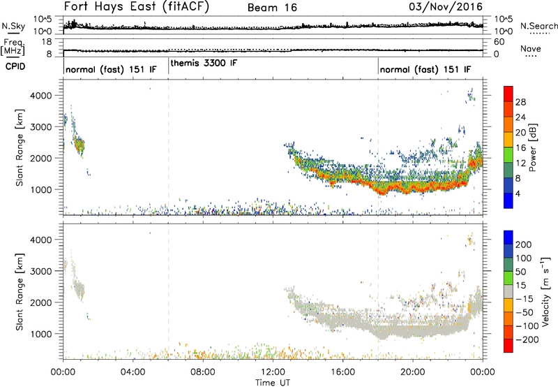Click the 'themis 3300 IF' CPID label
This screenshot has height=387, width=558.
click(204, 63)
